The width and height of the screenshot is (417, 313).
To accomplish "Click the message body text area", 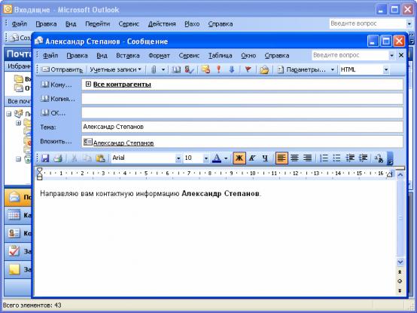I will coord(215,238).
